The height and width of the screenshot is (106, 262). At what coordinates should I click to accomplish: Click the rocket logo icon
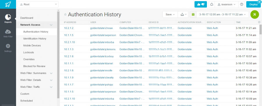click(8, 4)
